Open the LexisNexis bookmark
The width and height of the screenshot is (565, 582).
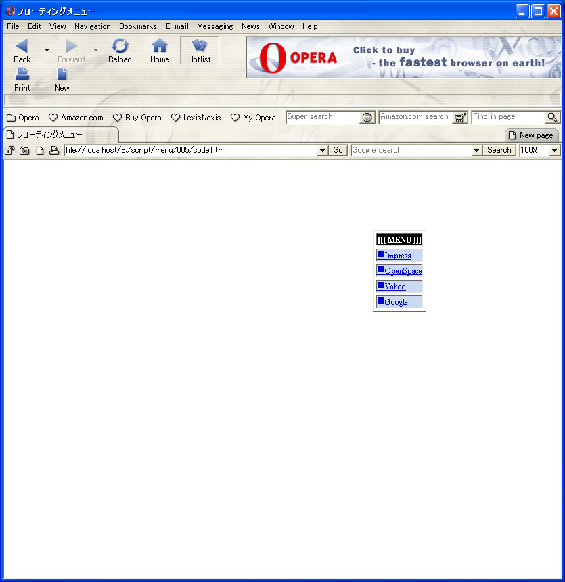tap(196, 118)
